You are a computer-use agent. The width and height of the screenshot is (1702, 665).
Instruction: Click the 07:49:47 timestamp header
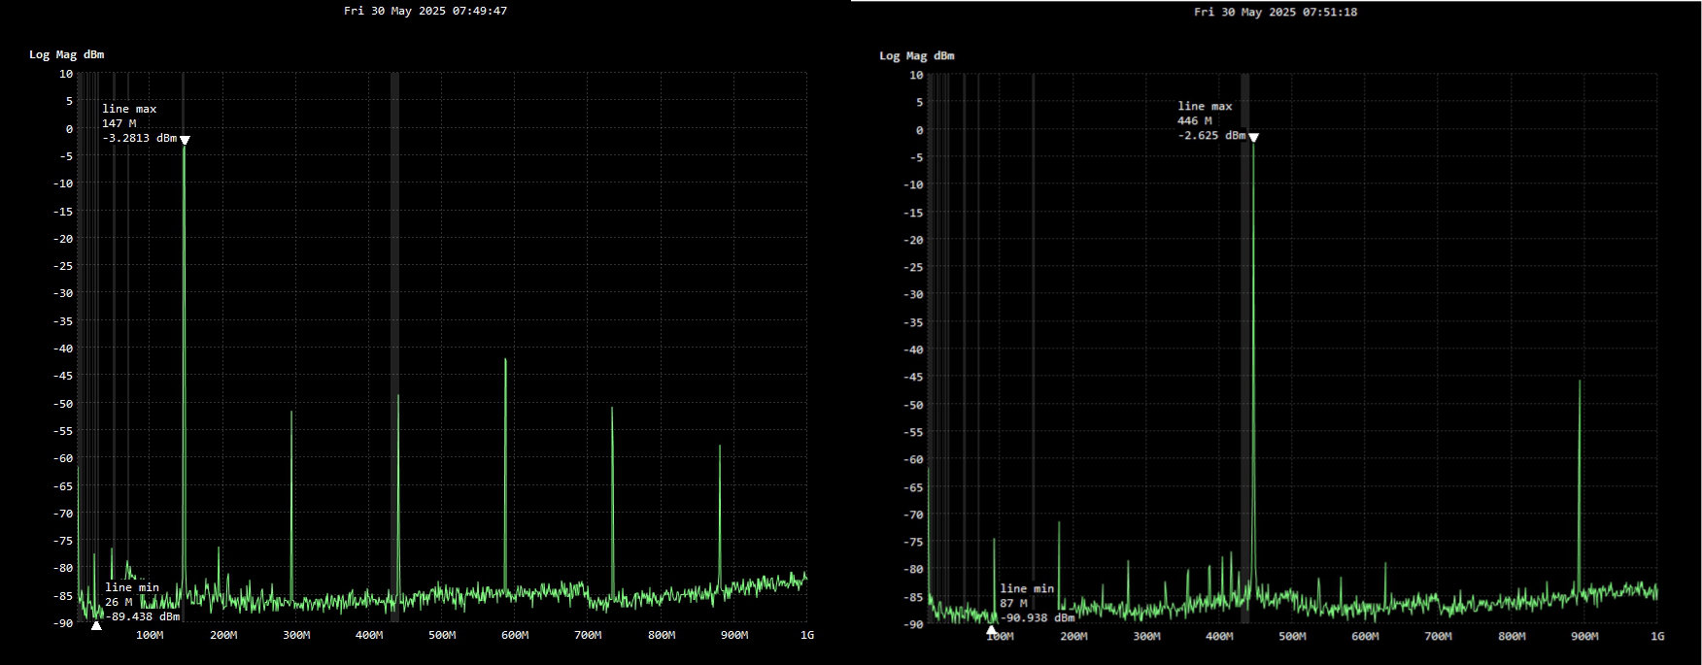[x=425, y=11]
